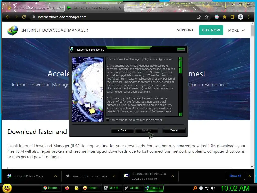The height and width of the screenshot is (193, 257).
Task: Switch to Chrome Interne... taskbar button
Action: click(x=52, y=188)
